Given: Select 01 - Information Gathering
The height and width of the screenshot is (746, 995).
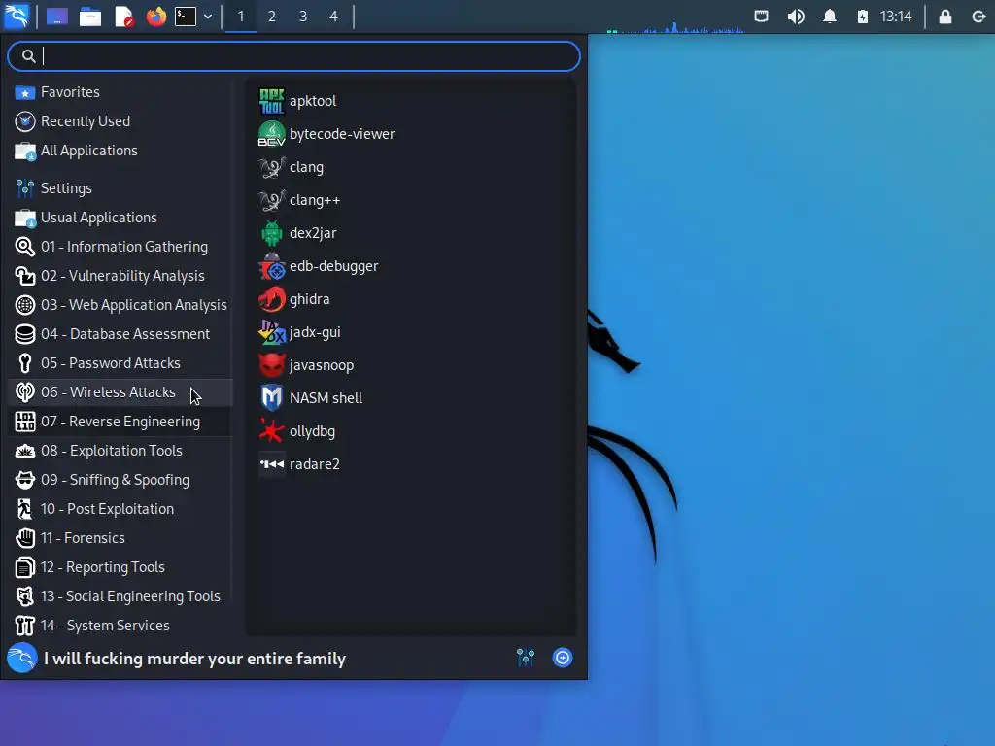Looking at the screenshot, I should (x=120, y=247).
